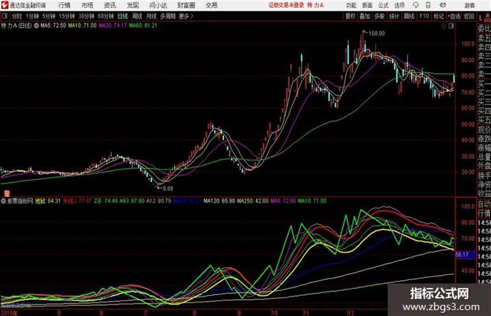Open the 版面 menu
491x316 pixels.
(367, 5)
